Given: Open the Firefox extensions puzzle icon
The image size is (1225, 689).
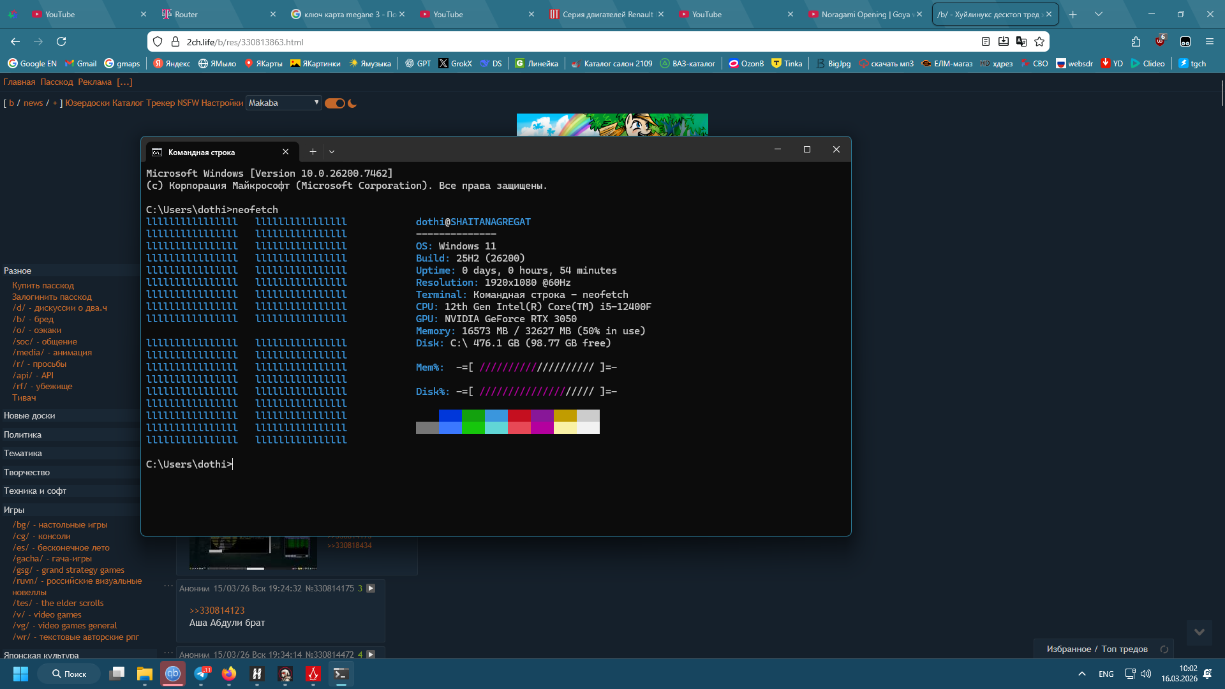Looking at the screenshot, I should (1136, 41).
